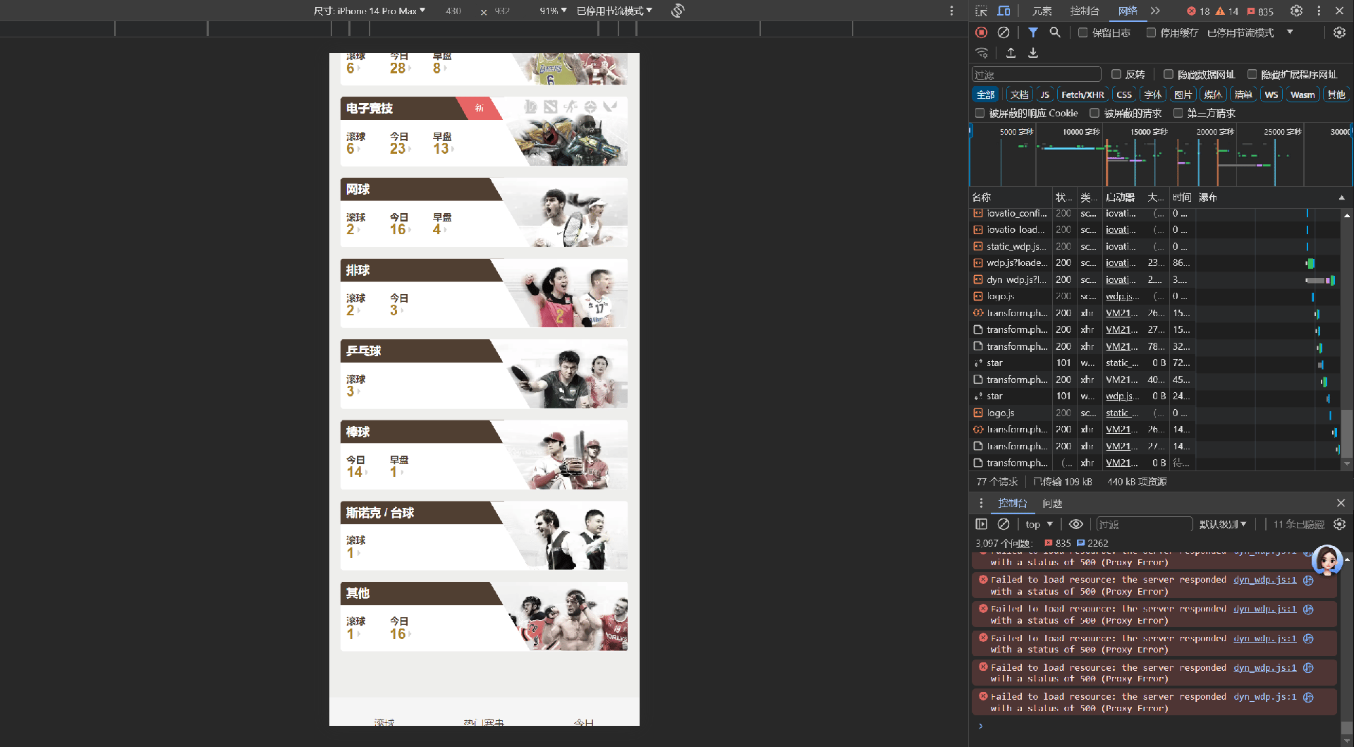Screen dimensions: 1354x747
Task: Clear the network log
Action: pyautogui.click(x=1004, y=32)
